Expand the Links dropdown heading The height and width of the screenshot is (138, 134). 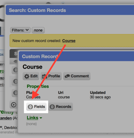[34, 118]
